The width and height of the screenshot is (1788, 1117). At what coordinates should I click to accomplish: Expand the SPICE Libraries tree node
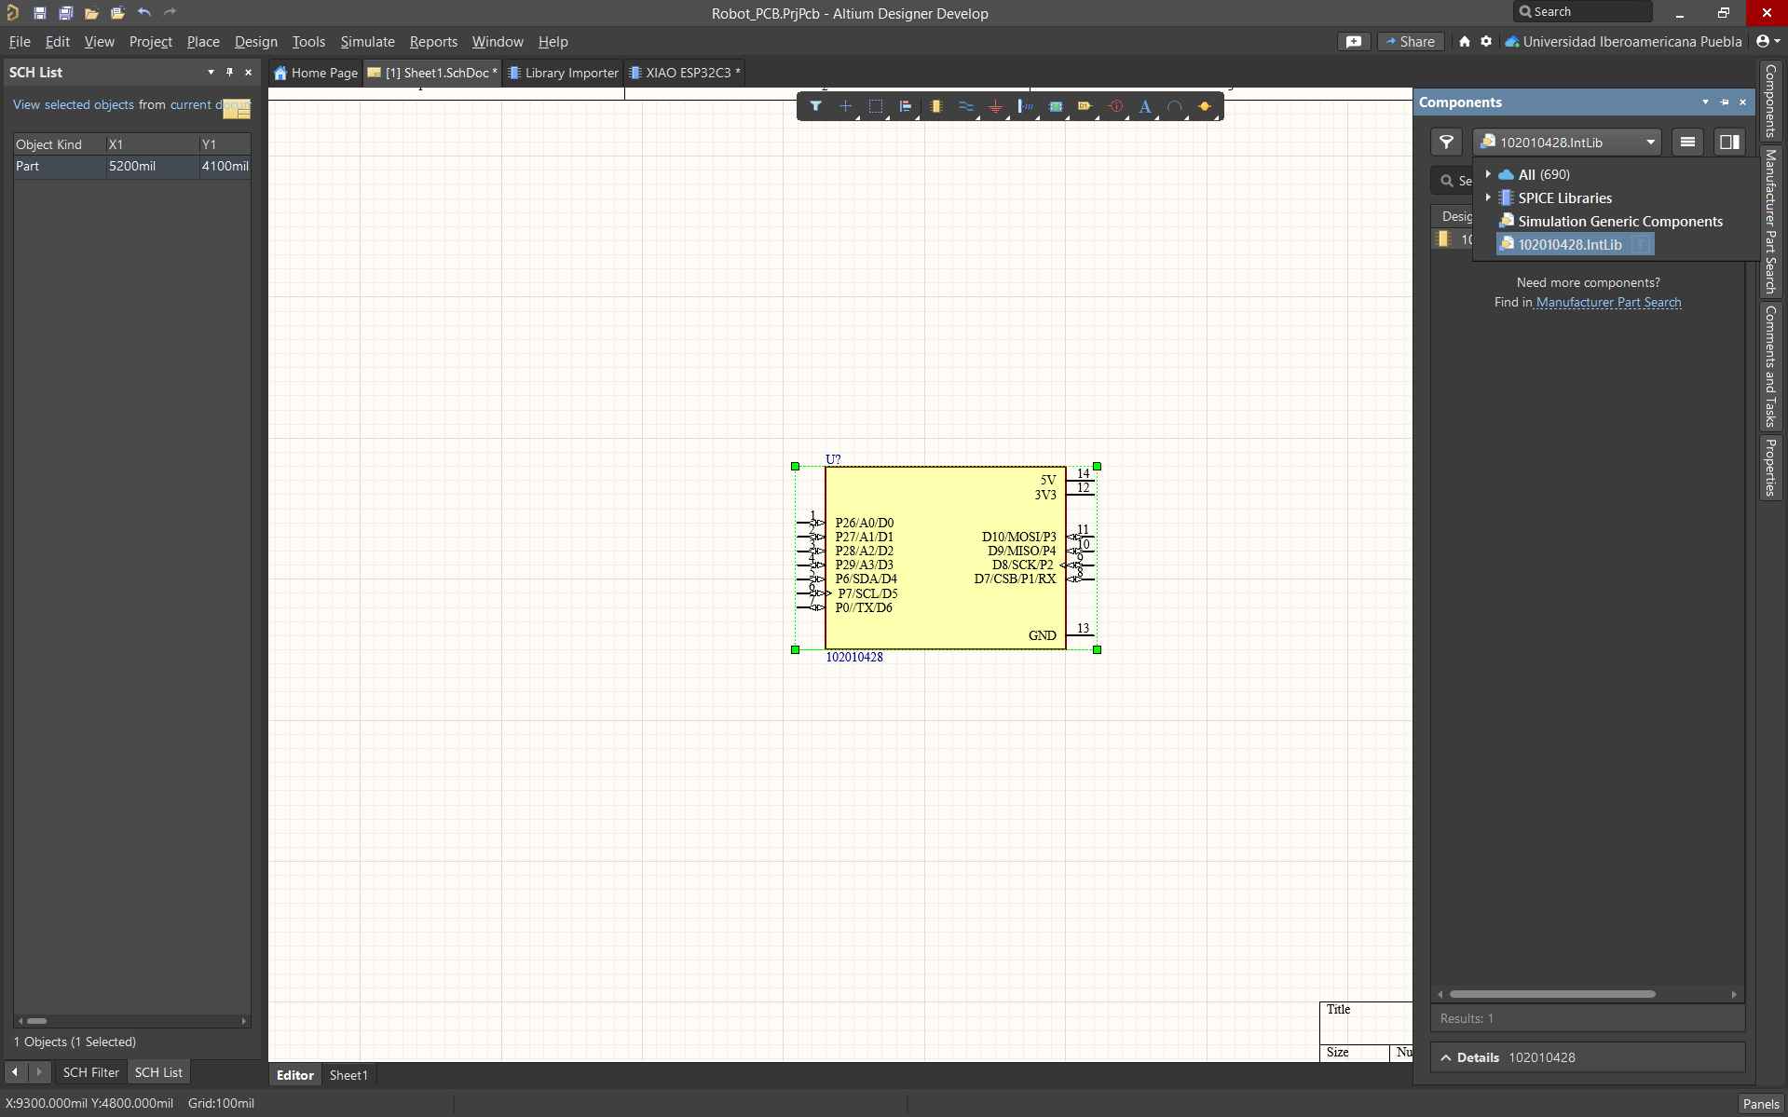pyautogui.click(x=1489, y=198)
